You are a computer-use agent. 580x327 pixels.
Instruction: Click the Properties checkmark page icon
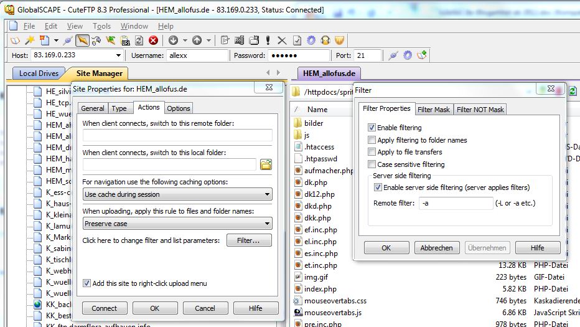[297, 40]
